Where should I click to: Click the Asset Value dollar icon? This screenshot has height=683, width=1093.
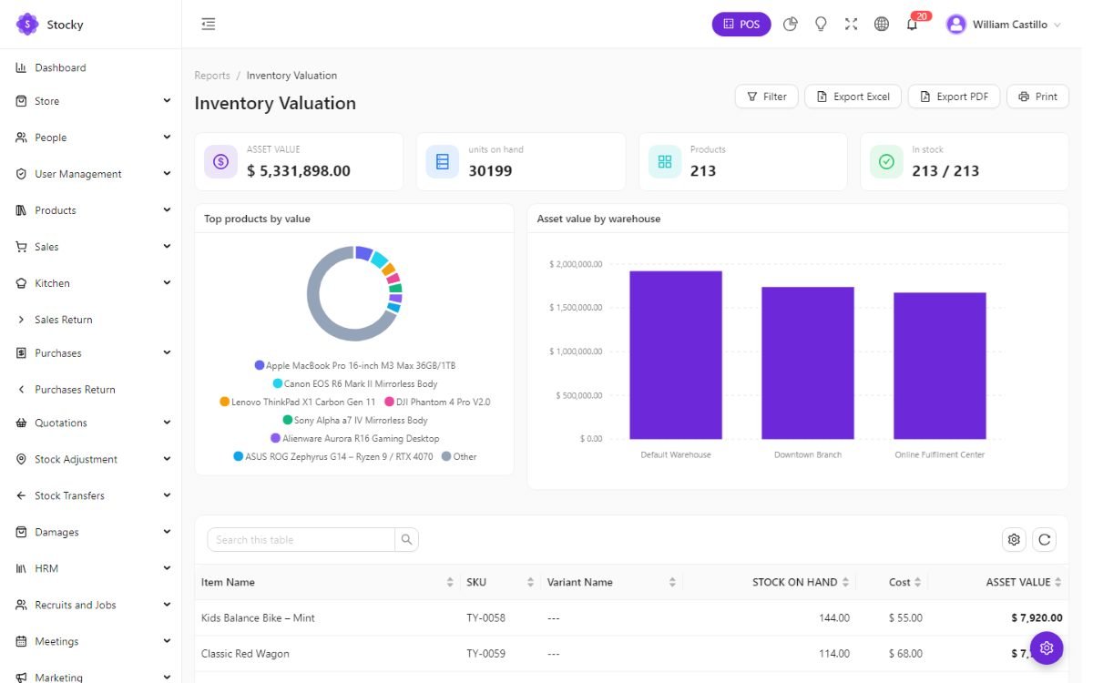coord(220,161)
